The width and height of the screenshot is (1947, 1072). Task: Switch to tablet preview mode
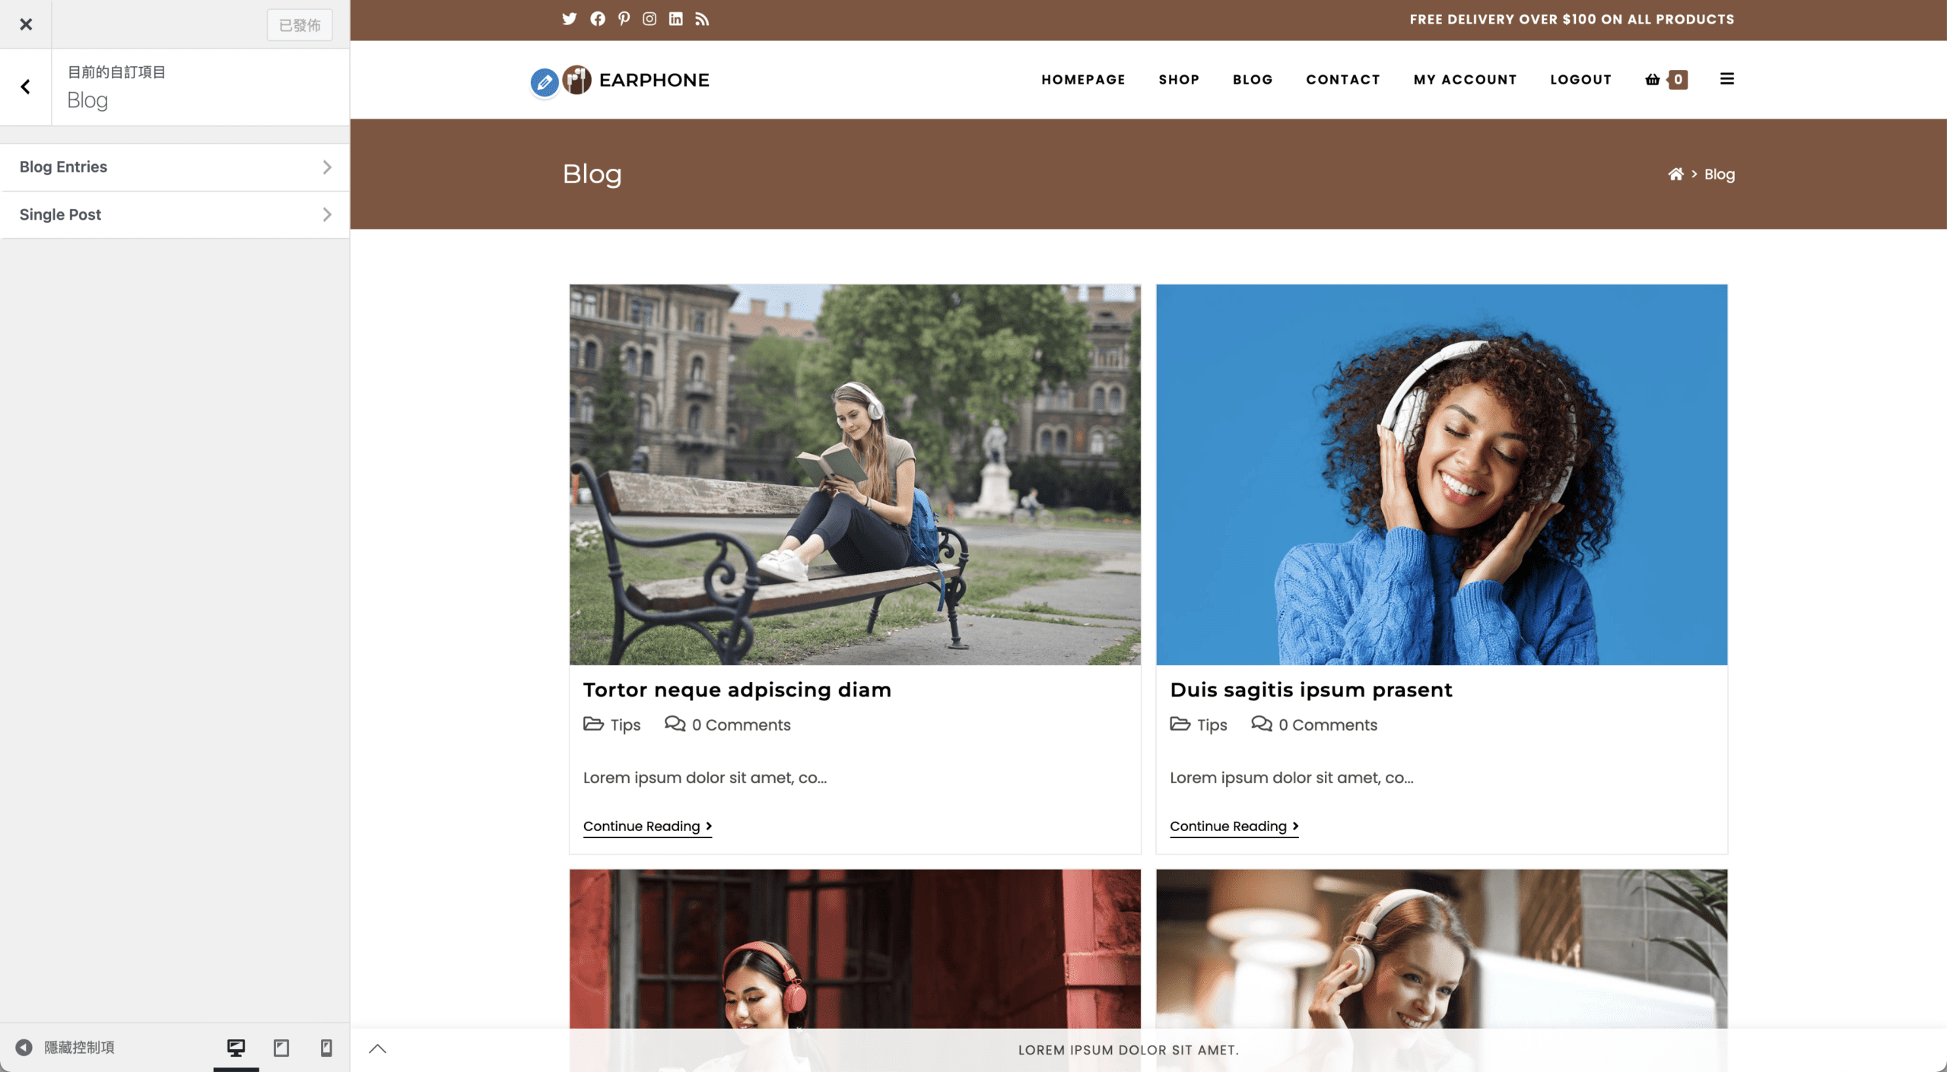pos(281,1048)
